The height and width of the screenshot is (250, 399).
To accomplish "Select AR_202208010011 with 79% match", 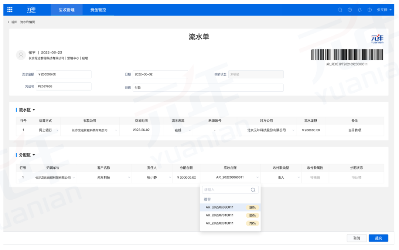I will pyautogui.click(x=230, y=223).
